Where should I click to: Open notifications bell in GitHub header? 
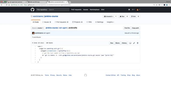(129, 10)
